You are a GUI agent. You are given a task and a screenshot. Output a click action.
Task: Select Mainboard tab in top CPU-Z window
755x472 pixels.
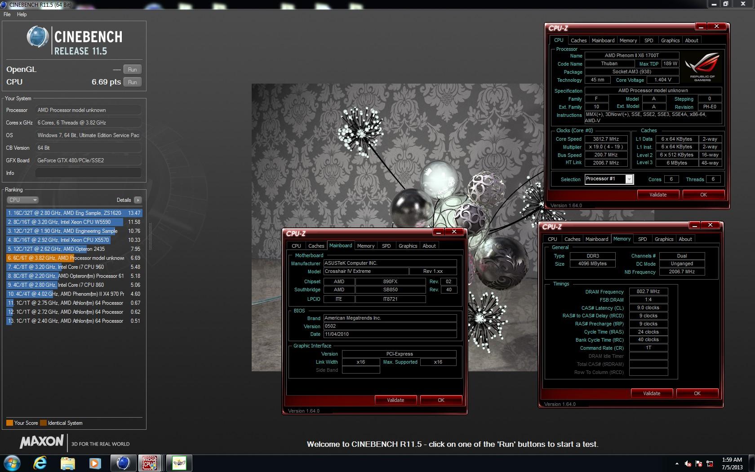click(x=603, y=40)
